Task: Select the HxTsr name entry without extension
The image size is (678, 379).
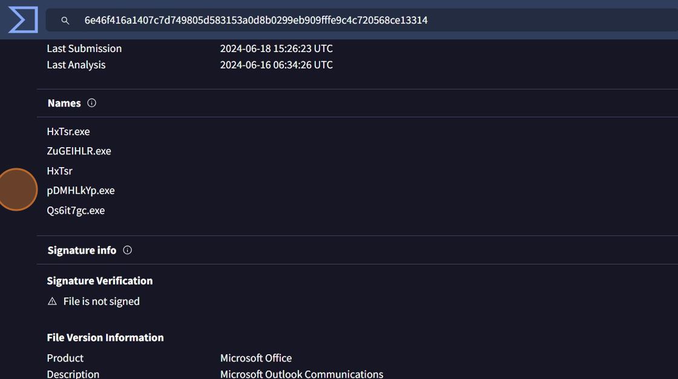Action: pyautogui.click(x=59, y=171)
